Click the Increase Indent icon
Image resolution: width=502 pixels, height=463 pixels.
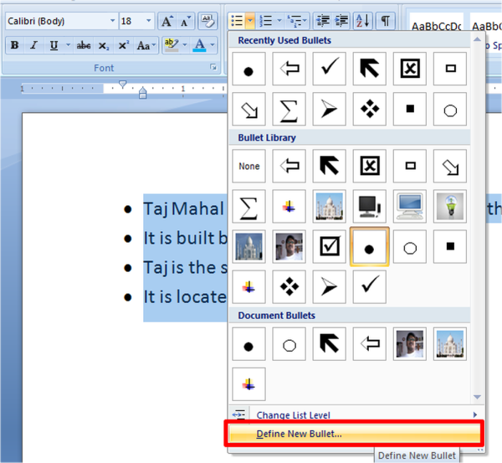pos(341,20)
